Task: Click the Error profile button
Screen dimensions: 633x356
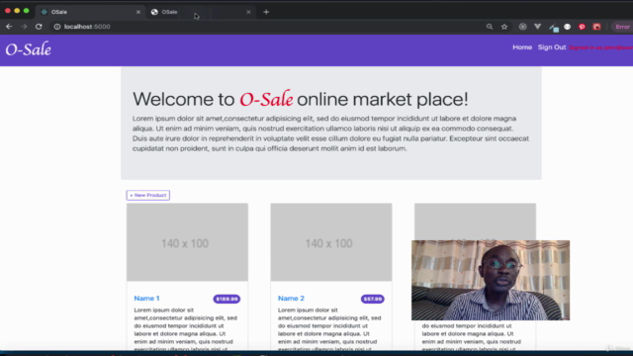Action: (622, 27)
